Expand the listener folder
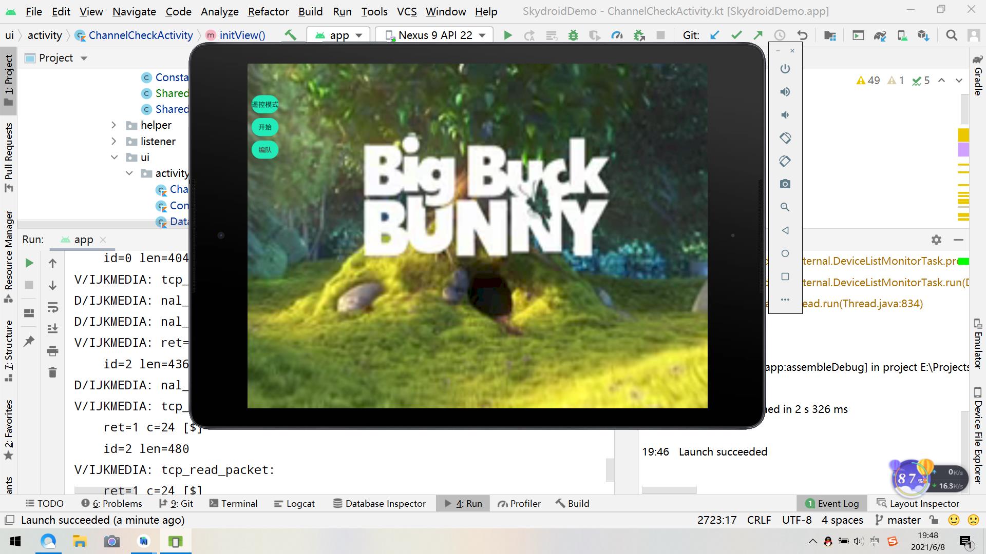Screen dimensions: 986x554 coord(114,142)
